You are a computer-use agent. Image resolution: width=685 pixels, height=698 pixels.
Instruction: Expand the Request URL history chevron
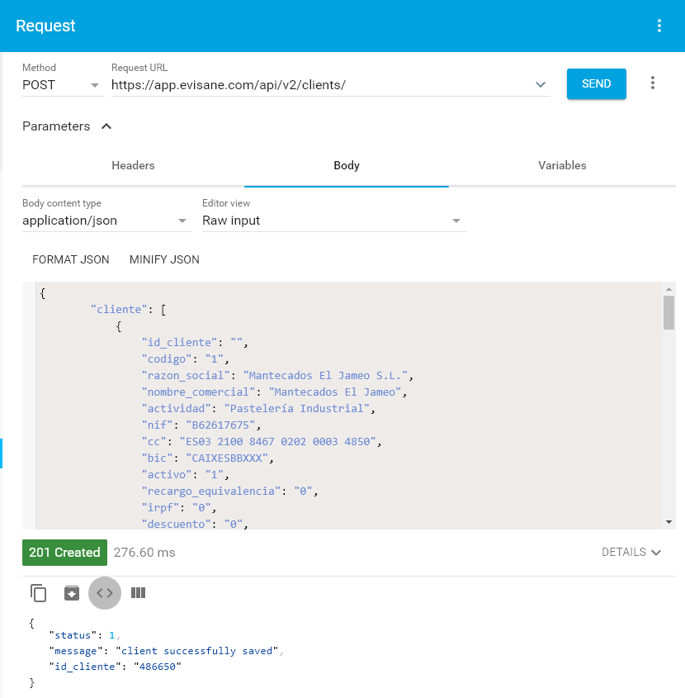pos(541,84)
